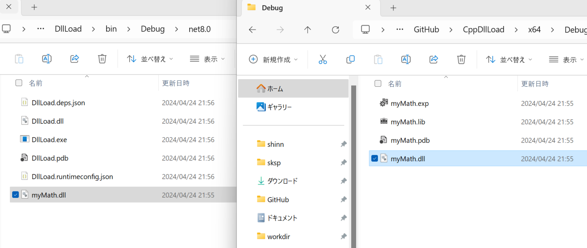Image resolution: width=587 pixels, height=248 pixels.
Task: Click the Copy icon in the right toolbar
Action: coord(350,59)
